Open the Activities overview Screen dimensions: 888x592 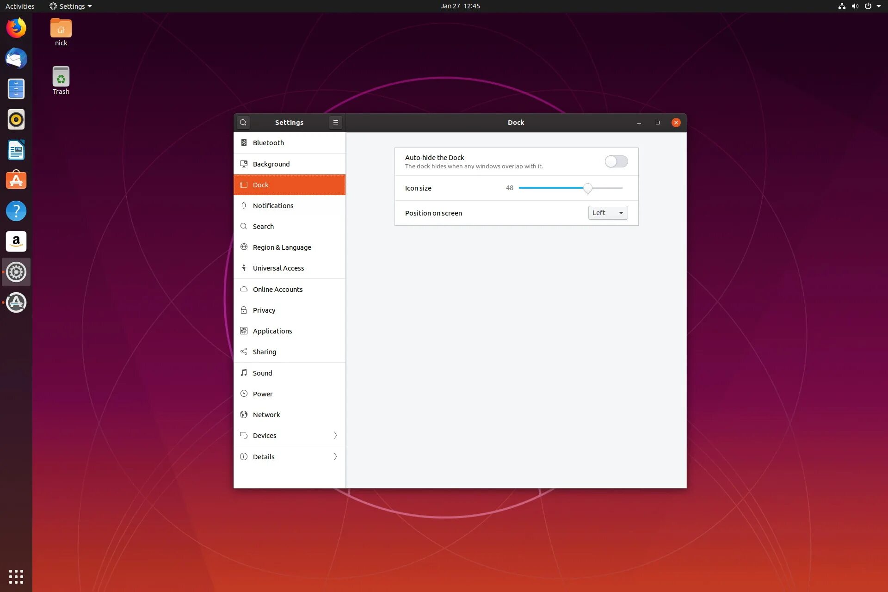pos(20,6)
